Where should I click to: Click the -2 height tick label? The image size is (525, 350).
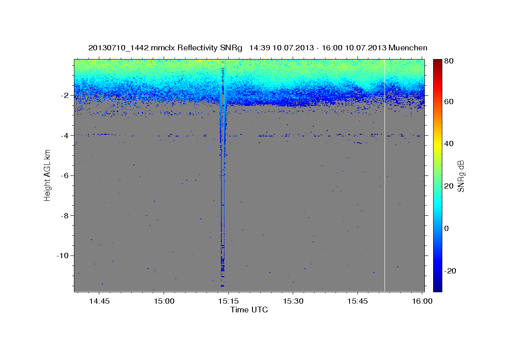point(65,95)
